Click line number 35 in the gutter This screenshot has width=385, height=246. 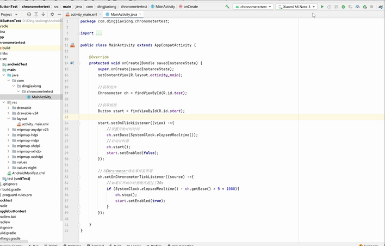(66, 189)
